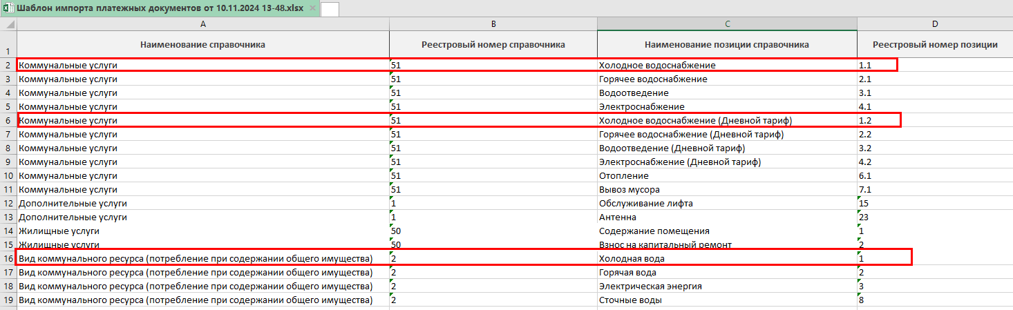Select column C header
Image resolution: width=1013 pixels, height=310 pixels.
(727, 24)
